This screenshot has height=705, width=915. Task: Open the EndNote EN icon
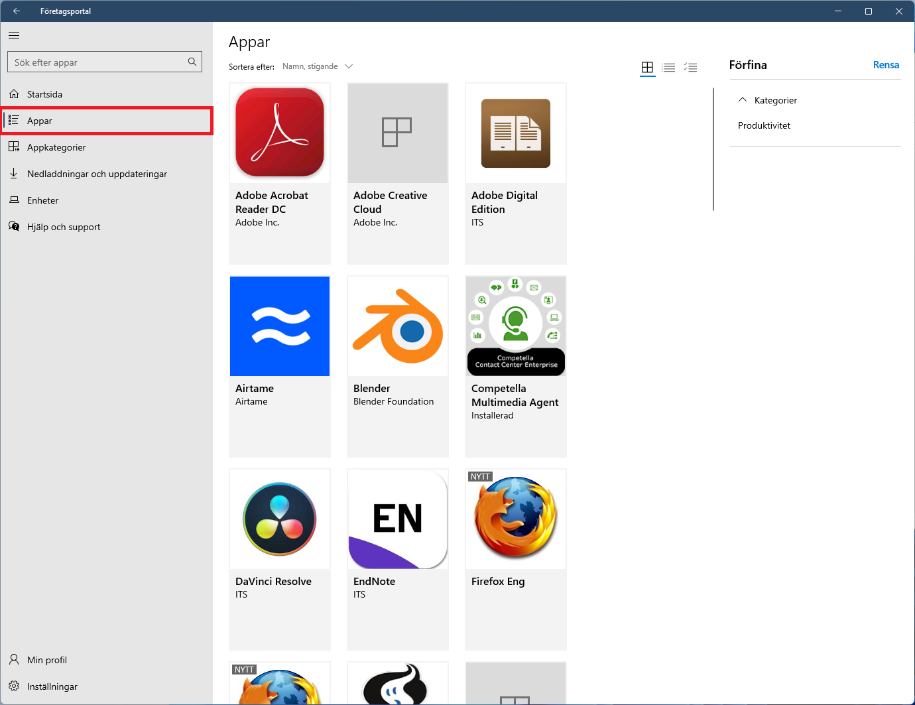coord(398,519)
